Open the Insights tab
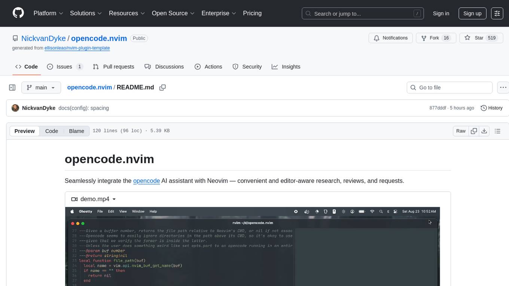The height and width of the screenshot is (286, 509). pyautogui.click(x=286, y=67)
